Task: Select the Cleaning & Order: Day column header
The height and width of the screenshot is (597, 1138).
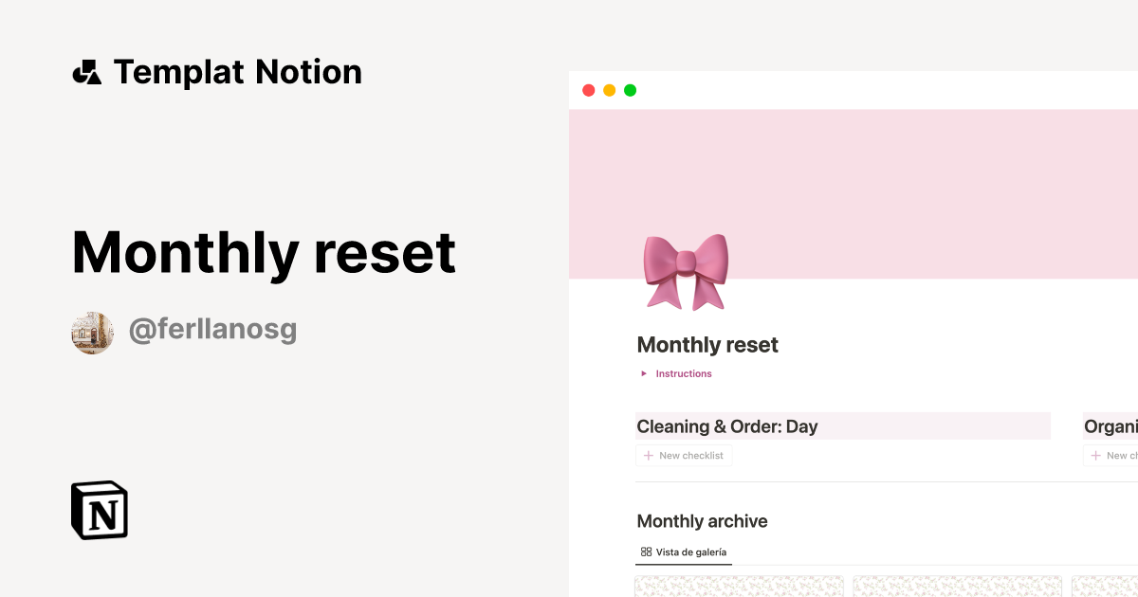Action: point(726,425)
